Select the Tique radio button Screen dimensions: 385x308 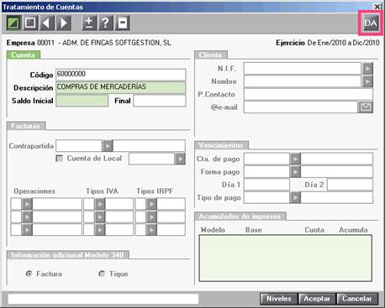(x=102, y=274)
